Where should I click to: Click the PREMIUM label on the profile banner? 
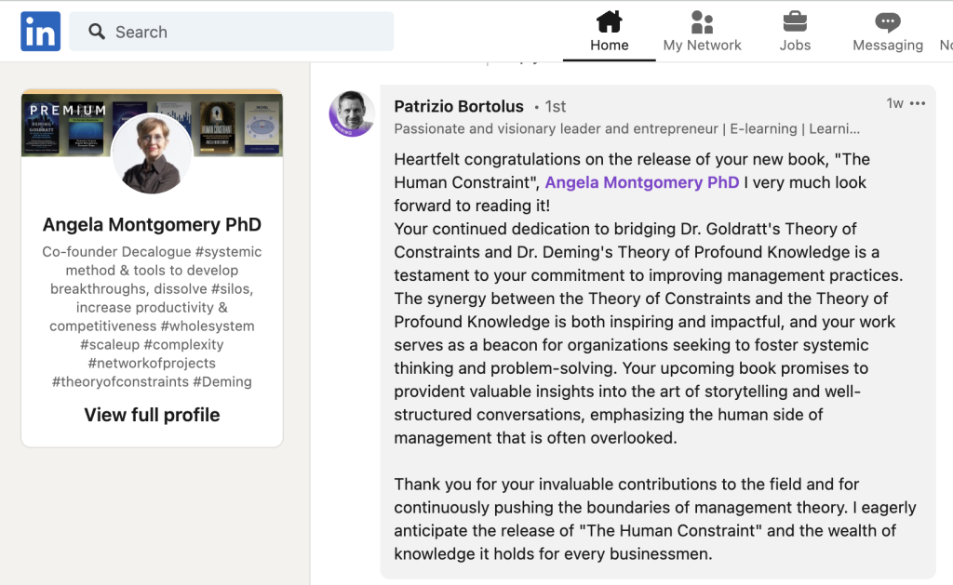67,111
